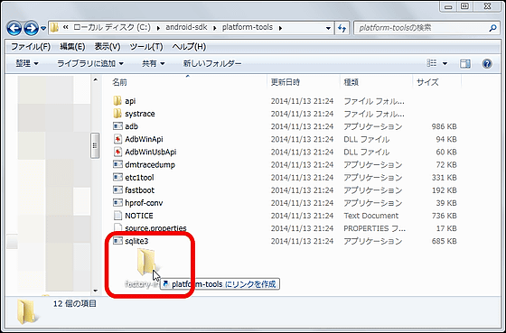Click the dmtracedump file name
The image size is (506, 333).
click(x=150, y=165)
